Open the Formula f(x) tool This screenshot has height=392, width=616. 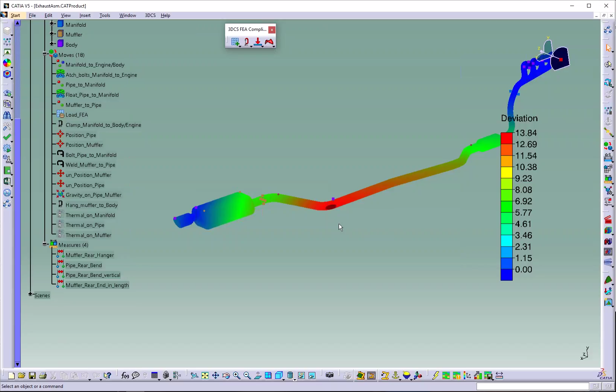125,375
